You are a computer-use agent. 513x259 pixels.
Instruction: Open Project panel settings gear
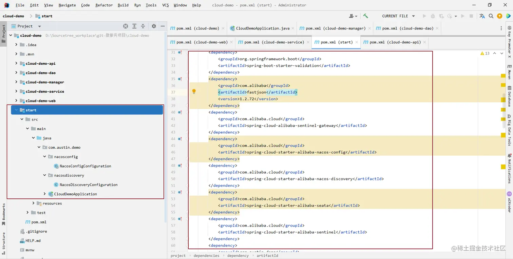[154, 26]
